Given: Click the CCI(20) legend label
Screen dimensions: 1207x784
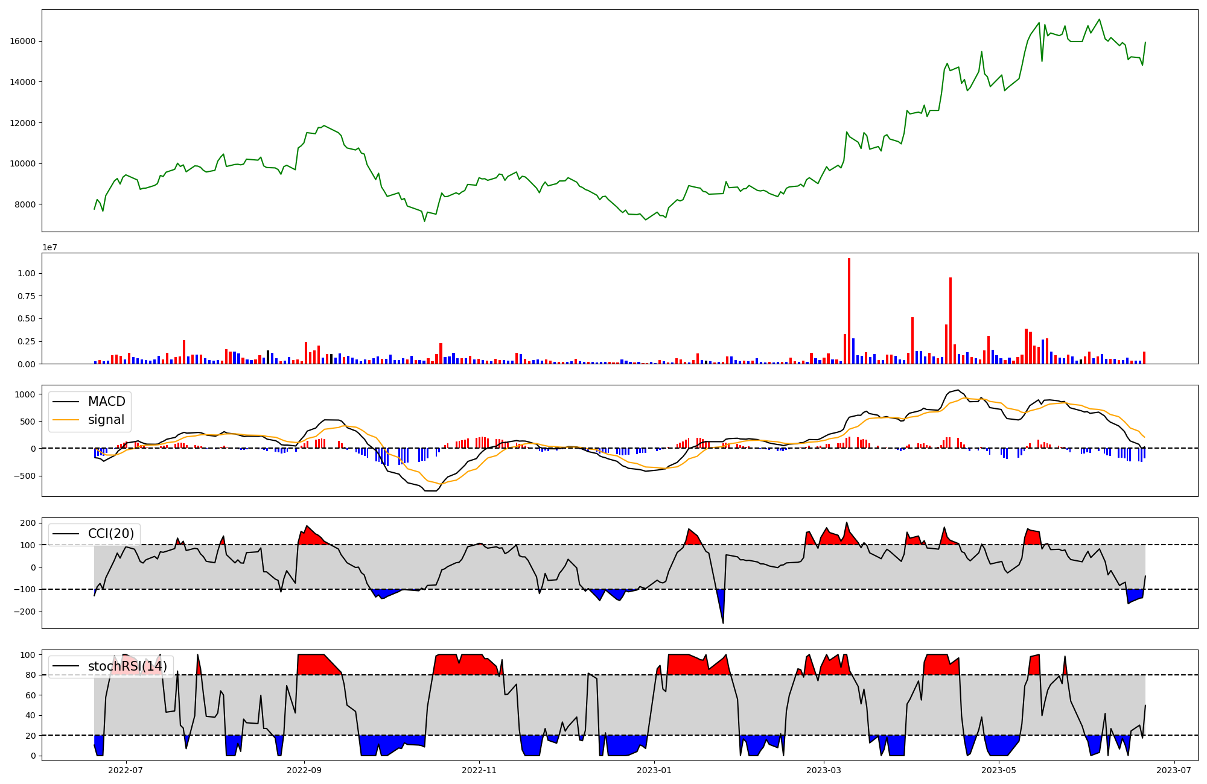Looking at the screenshot, I should [x=111, y=534].
